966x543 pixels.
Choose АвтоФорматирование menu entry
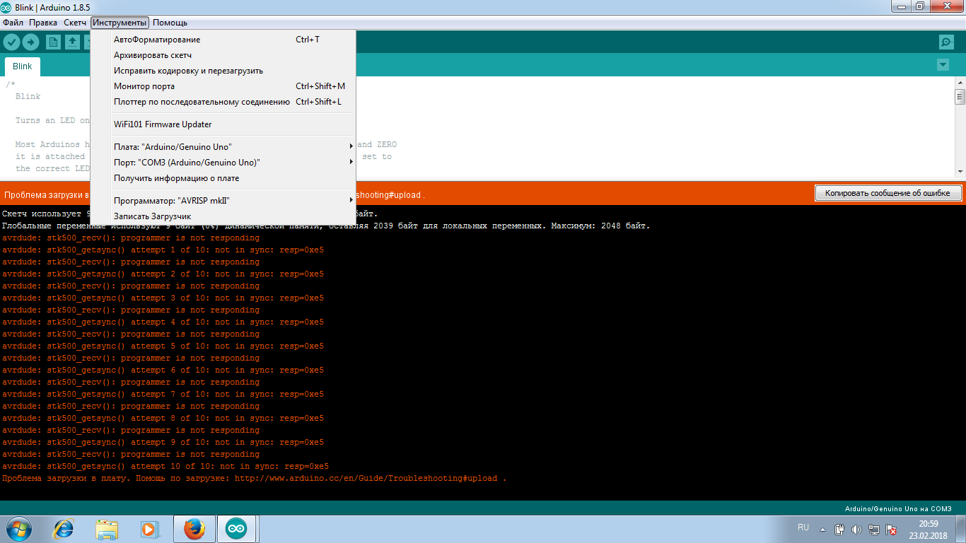point(223,40)
